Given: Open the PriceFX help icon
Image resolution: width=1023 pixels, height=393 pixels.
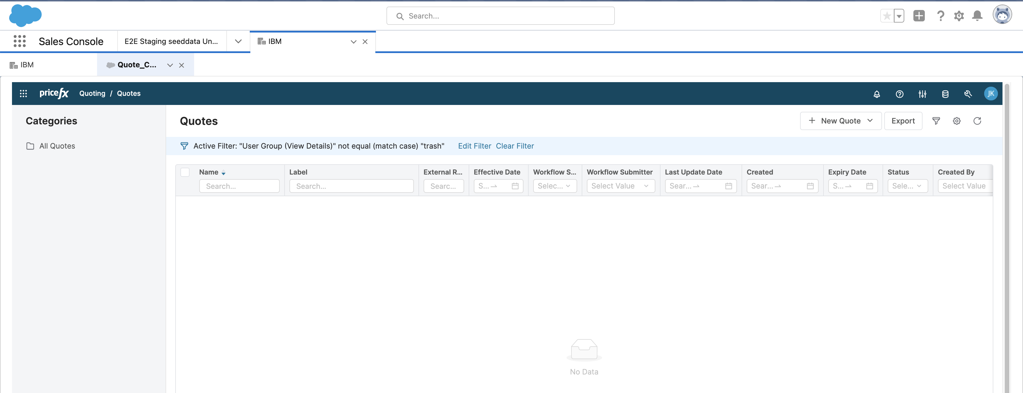Looking at the screenshot, I should 899,94.
